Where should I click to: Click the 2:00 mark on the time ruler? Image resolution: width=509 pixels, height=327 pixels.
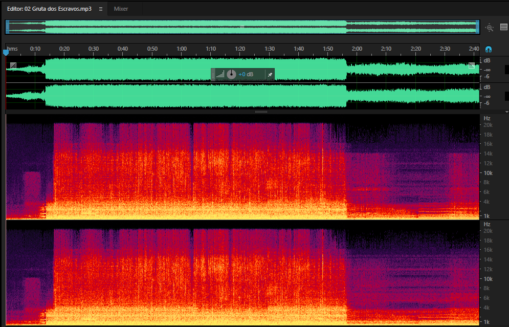pyautogui.click(x=357, y=49)
